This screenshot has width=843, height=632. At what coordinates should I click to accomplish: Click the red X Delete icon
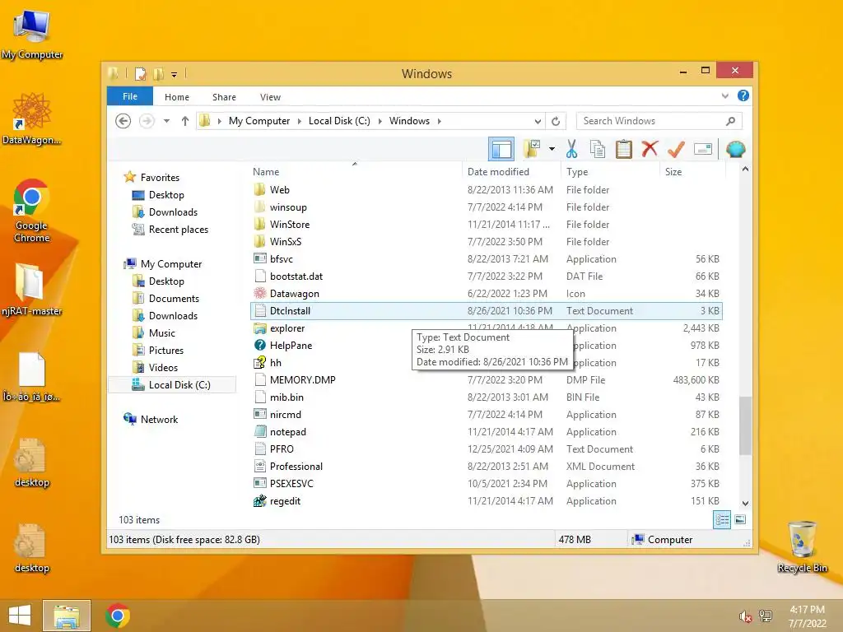[x=650, y=149]
